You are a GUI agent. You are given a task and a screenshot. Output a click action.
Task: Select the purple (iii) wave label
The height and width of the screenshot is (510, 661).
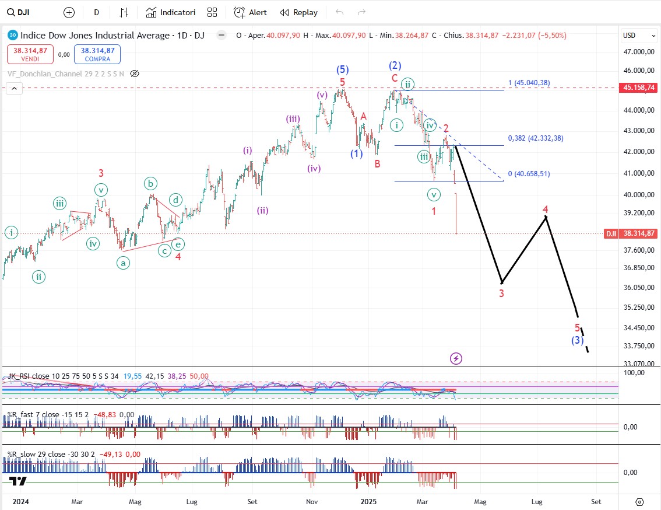point(293,119)
